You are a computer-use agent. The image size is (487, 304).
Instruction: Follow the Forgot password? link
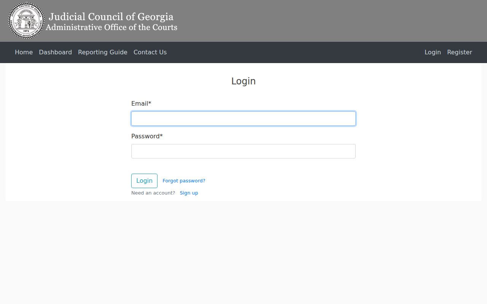(x=184, y=181)
